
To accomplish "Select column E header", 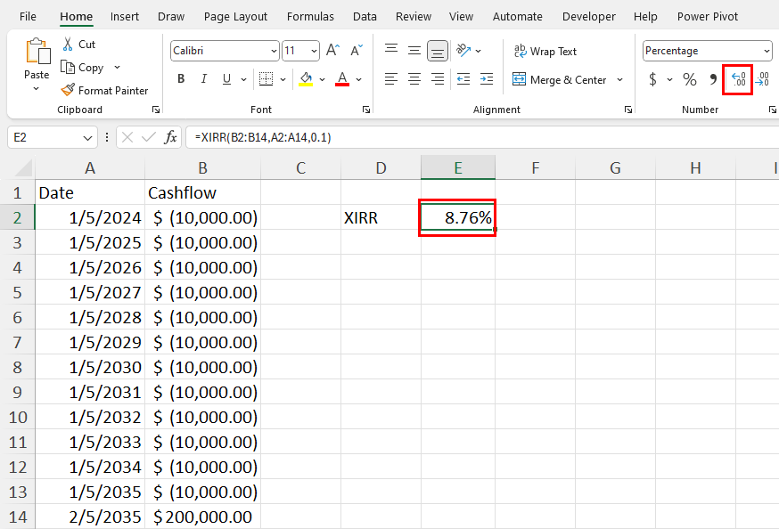I will coord(458,167).
